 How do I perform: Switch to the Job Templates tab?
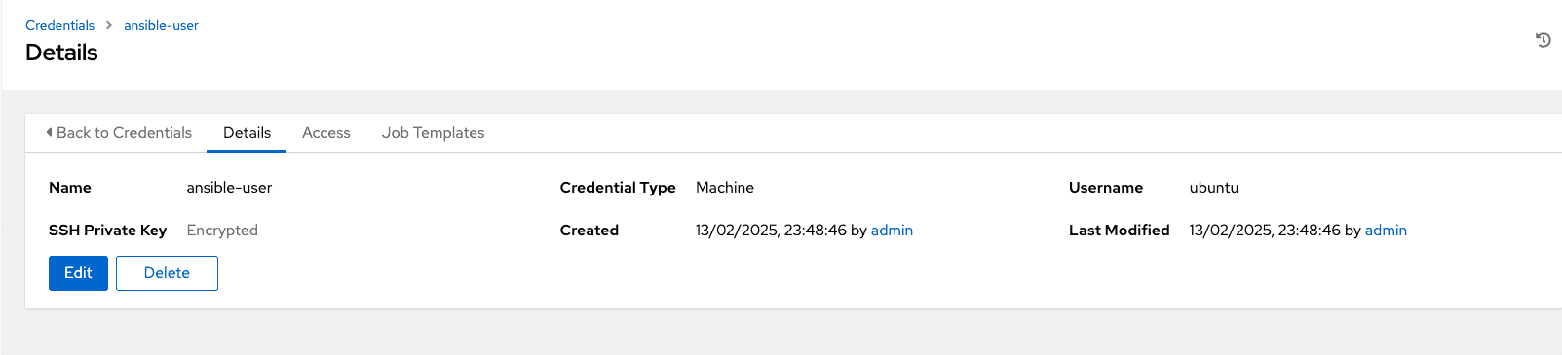pos(433,132)
